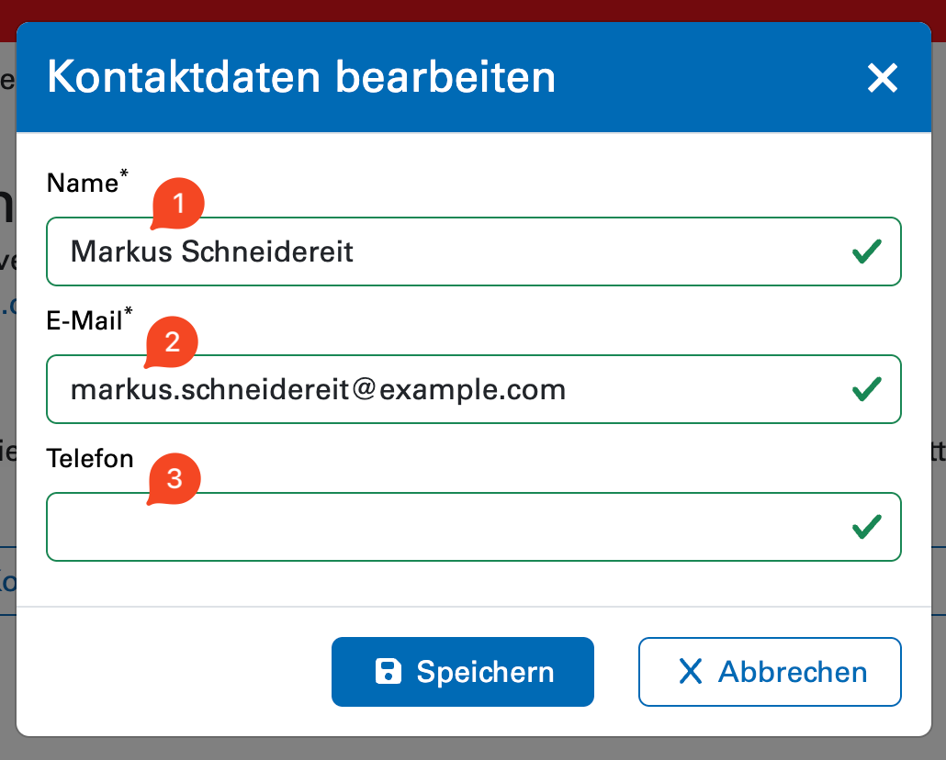
Task: Click the dark red bar above the dialog
Action: [473, 10]
